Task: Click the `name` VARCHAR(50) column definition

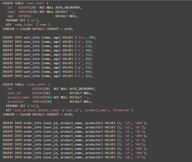Action: point(40,12)
